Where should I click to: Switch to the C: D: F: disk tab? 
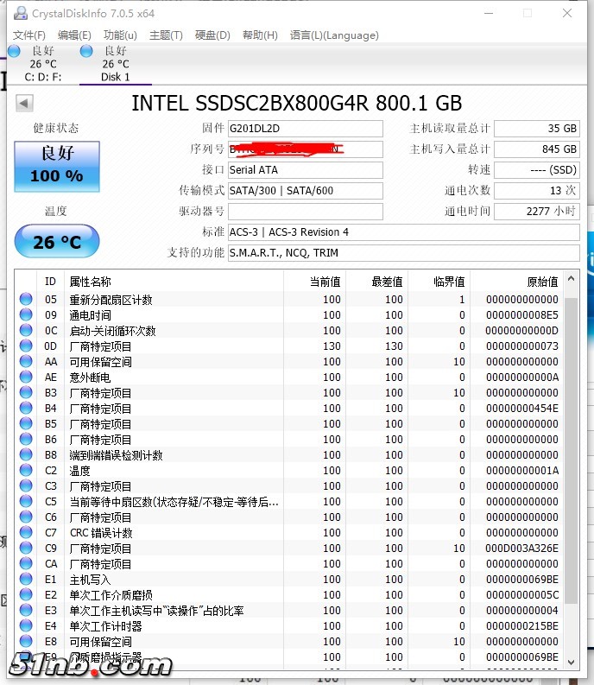coord(42,76)
